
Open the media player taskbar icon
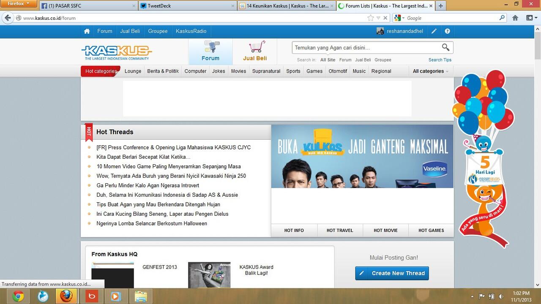[115, 296]
